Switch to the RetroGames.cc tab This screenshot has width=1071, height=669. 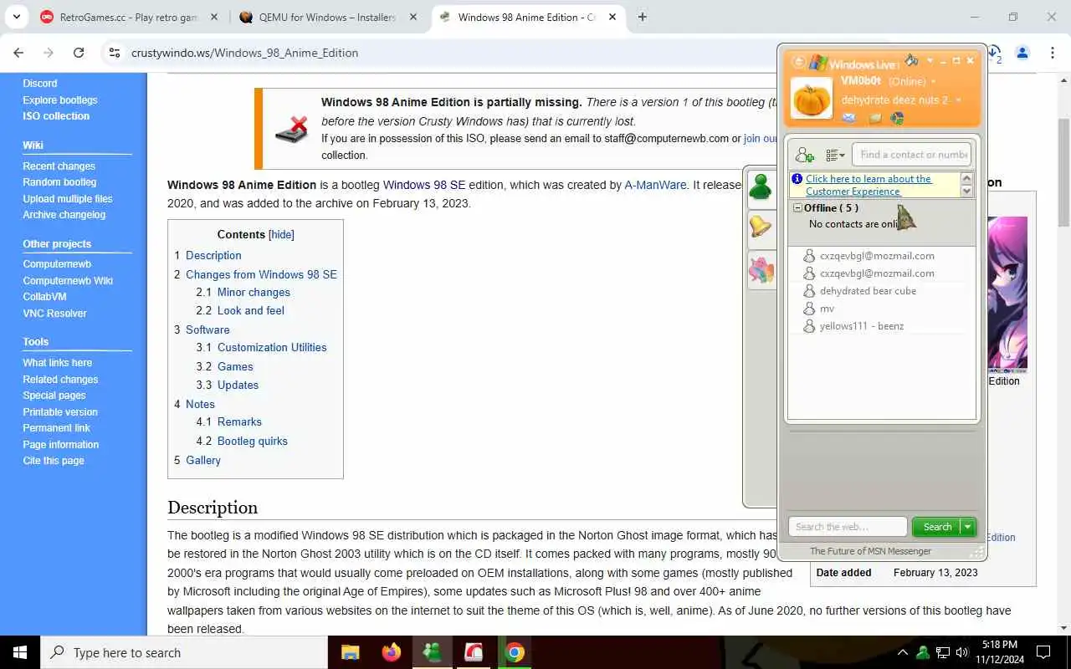[x=128, y=17]
